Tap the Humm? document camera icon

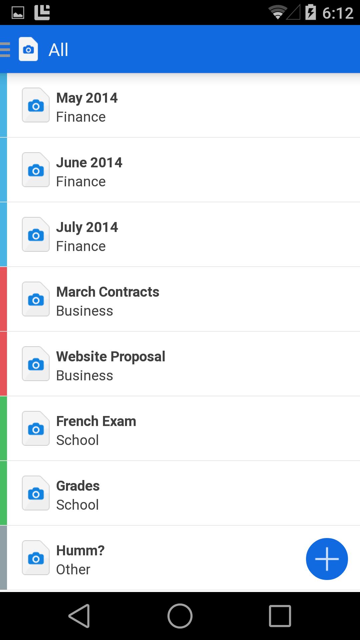point(36,558)
